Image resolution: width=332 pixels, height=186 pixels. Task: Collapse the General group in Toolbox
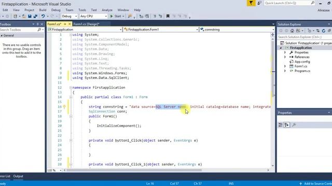tap(2, 36)
